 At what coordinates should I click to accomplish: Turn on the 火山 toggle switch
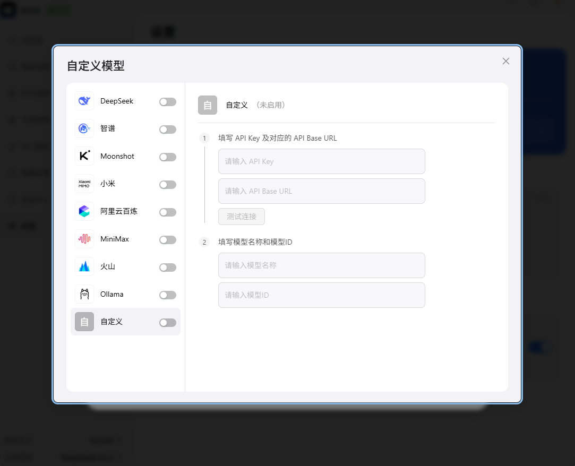pos(167,267)
